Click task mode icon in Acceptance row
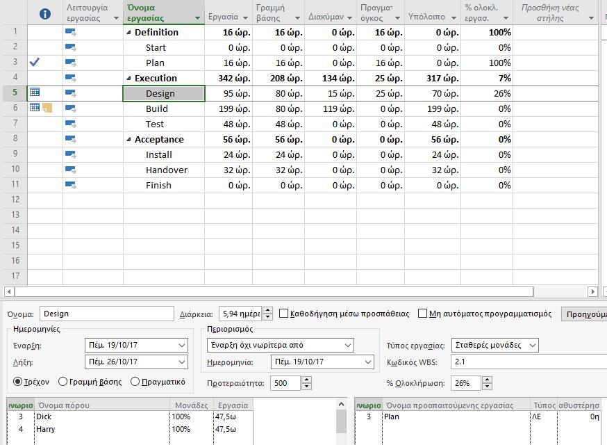 click(x=70, y=139)
